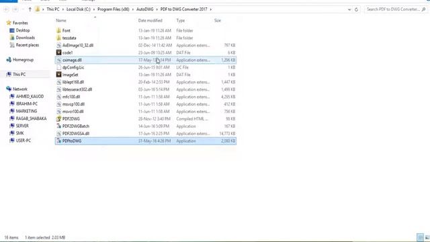Image resolution: width=430 pixels, height=242 pixels.
Task: Select the PDF2DWGSA.dll file name
Action: pyautogui.click(x=76, y=133)
